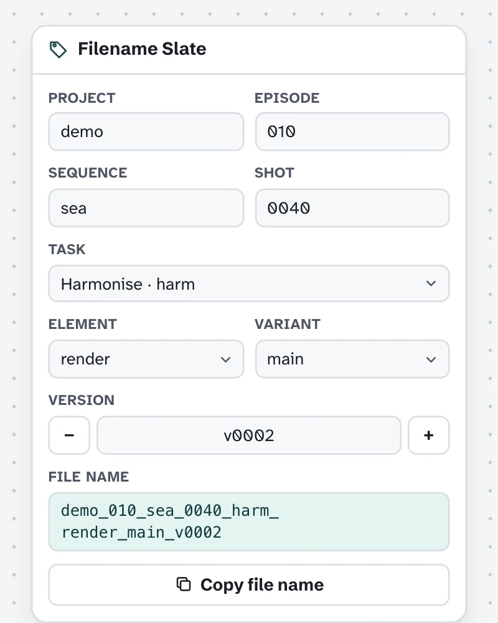This screenshot has height=623, width=498.
Task: Click the tag icon beside Filename Slate
Action: click(x=58, y=49)
